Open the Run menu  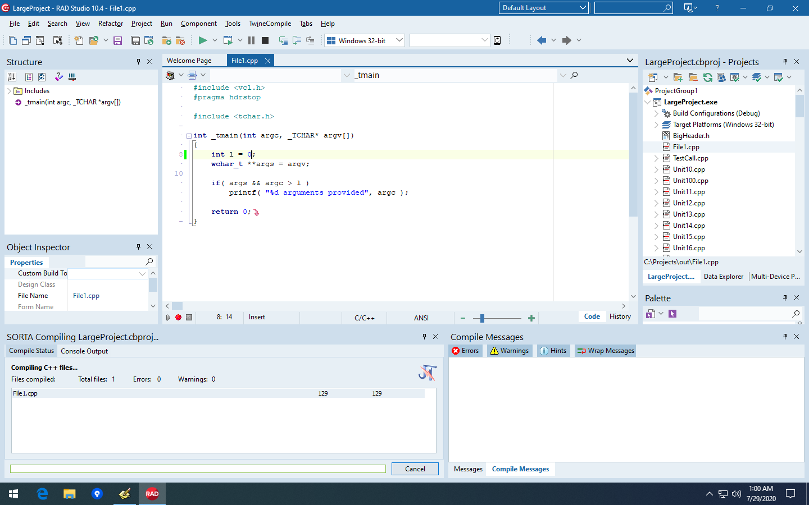(x=166, y=24)
